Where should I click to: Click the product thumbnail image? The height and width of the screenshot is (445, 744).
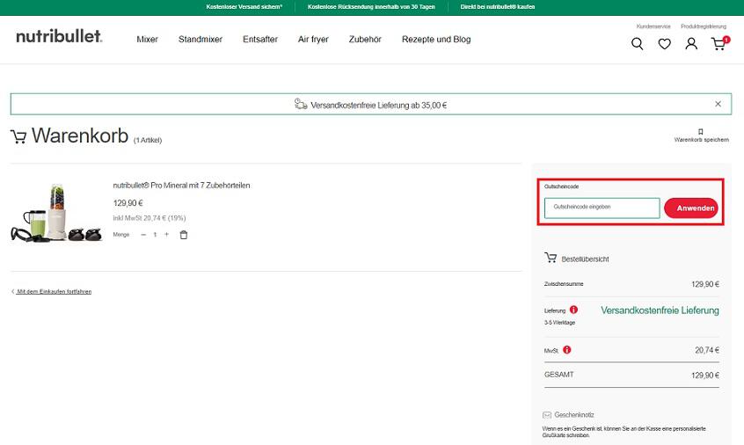(x=56, y=213)
